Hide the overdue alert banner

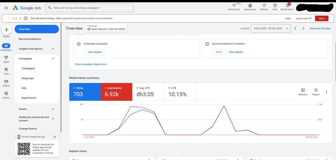288,19
